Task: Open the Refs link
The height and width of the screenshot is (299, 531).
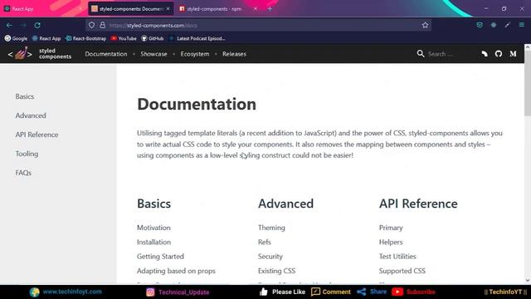Action: click(265, 242)
